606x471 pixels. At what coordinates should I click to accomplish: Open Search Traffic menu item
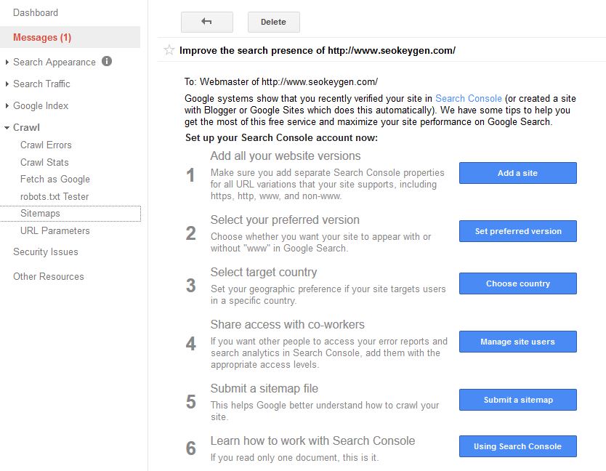pyautogui.click(x=41, y=84)
